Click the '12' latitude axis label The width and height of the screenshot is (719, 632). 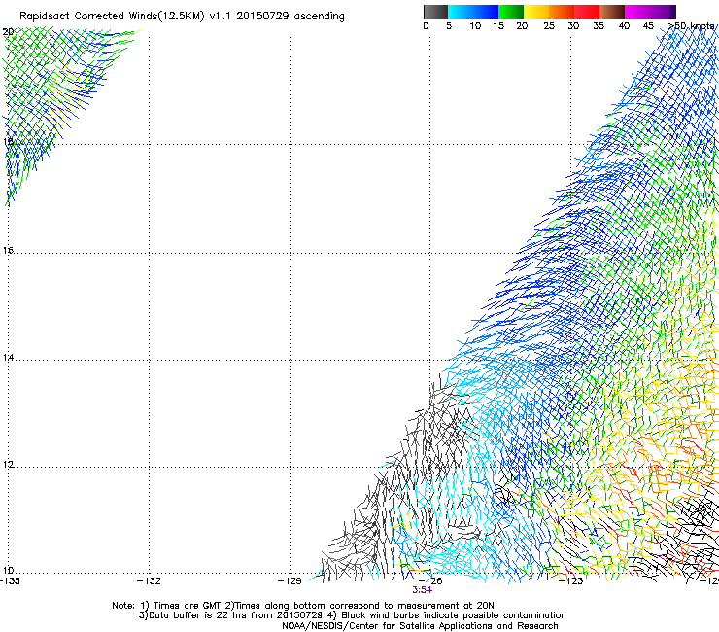[8, 465]
